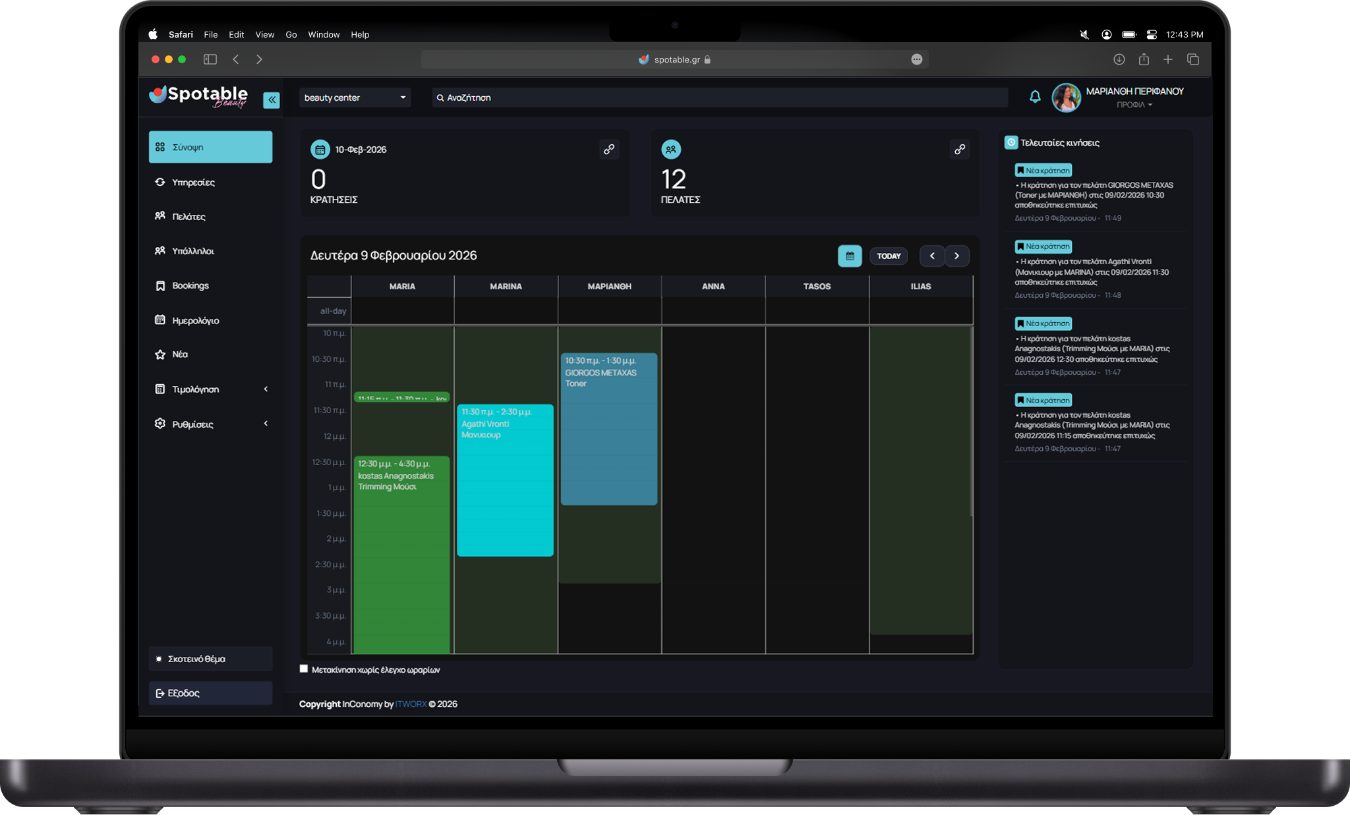
Task: Go to next day arrow
Action: click(956, 256)
